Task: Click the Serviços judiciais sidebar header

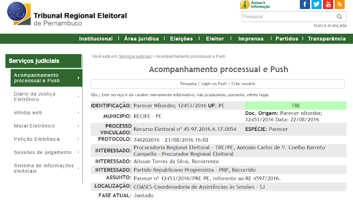Action: (x=44, y=61)
